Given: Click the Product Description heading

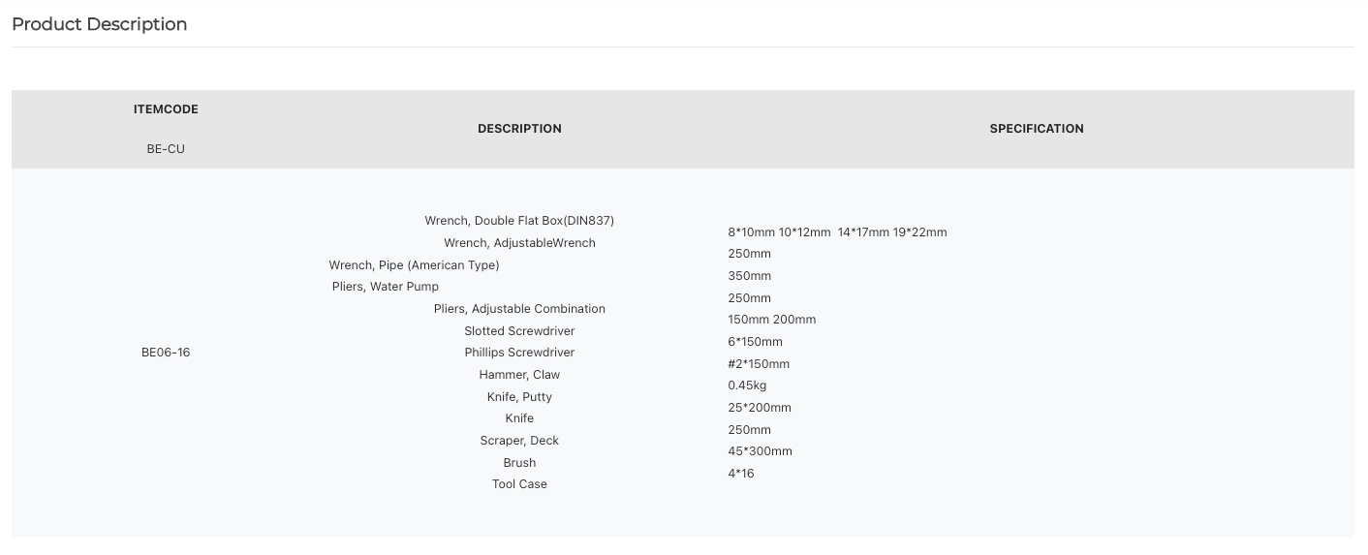Looking at the screenshot, I should coord(99,24).
